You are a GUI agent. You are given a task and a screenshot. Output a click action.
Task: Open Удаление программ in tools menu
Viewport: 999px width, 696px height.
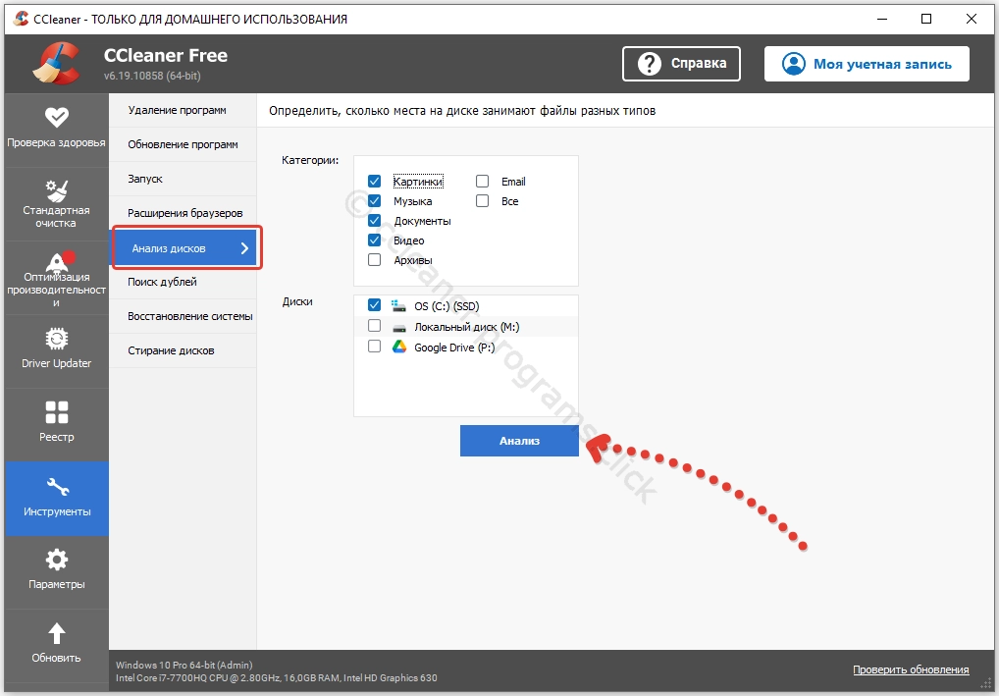177,110
